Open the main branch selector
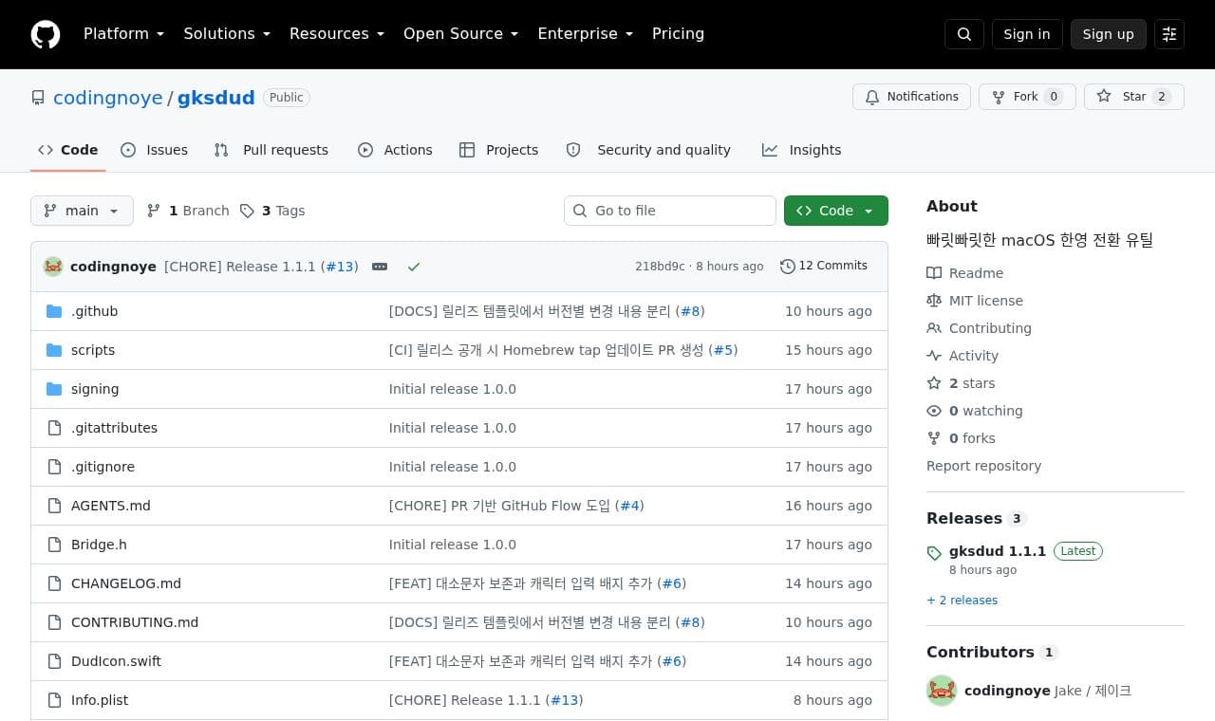The width and height of the screenshot is (1215, 721). click(82, 211)
